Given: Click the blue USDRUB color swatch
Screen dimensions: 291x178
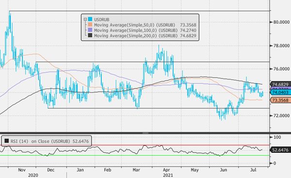Looking at the screenshot, I should point(90,19).
